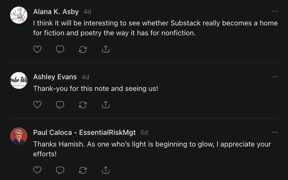Open Paul Caloca - EssentialRiskMgt profile link
288x180 pixels.
(84, 132)
